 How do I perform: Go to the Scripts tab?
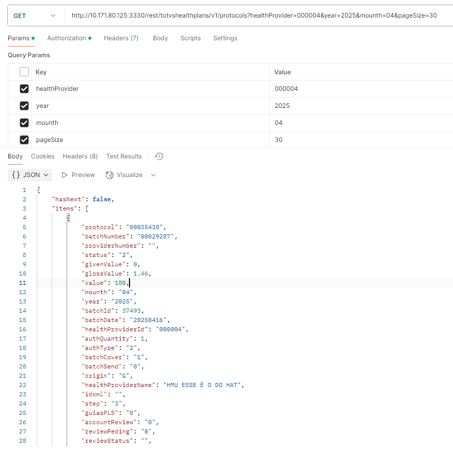190,38
